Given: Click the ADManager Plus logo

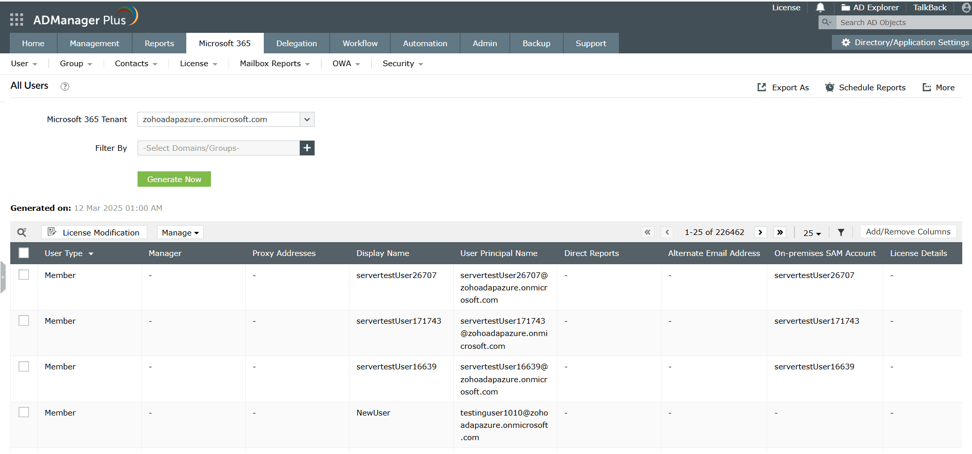Looking at the screenshot, I should tap(86, 17).
